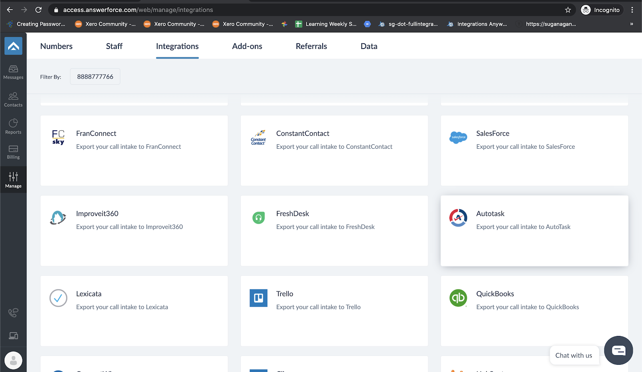Image resolution: width=642 pixels, height=372 pixels.
Task: Select the Integrations tab
Action: pos(177,46)
